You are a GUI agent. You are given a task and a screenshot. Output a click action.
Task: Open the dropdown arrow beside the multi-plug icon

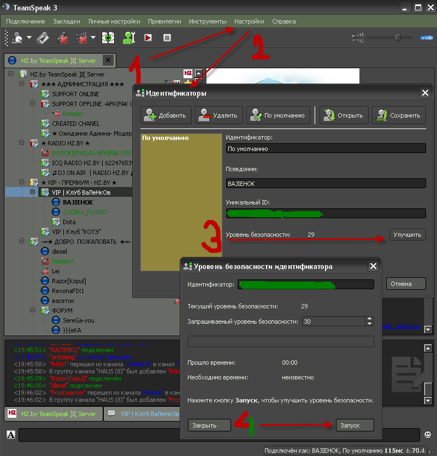(x=93, y=38)
